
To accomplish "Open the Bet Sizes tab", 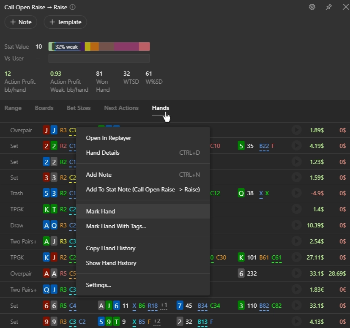I will [79, 108].
